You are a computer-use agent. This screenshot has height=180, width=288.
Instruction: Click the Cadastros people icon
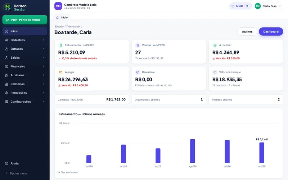pyautogui.click(x=6, y=40)
